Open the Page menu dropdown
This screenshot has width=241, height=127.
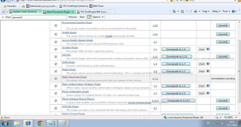[206, 11]
